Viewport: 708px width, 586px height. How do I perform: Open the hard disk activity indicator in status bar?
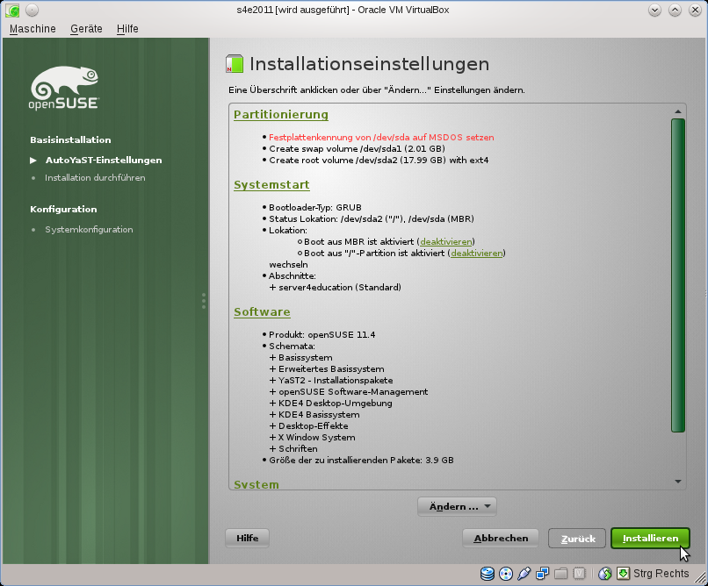point(488,574)
